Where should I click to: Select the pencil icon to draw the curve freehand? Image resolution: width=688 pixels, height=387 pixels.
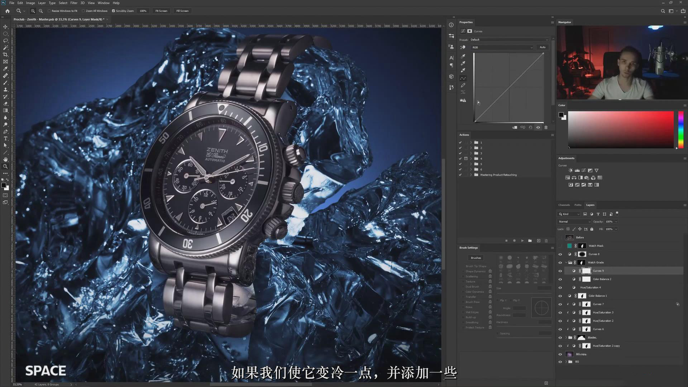pyautogui.click(x=463, y=85)
